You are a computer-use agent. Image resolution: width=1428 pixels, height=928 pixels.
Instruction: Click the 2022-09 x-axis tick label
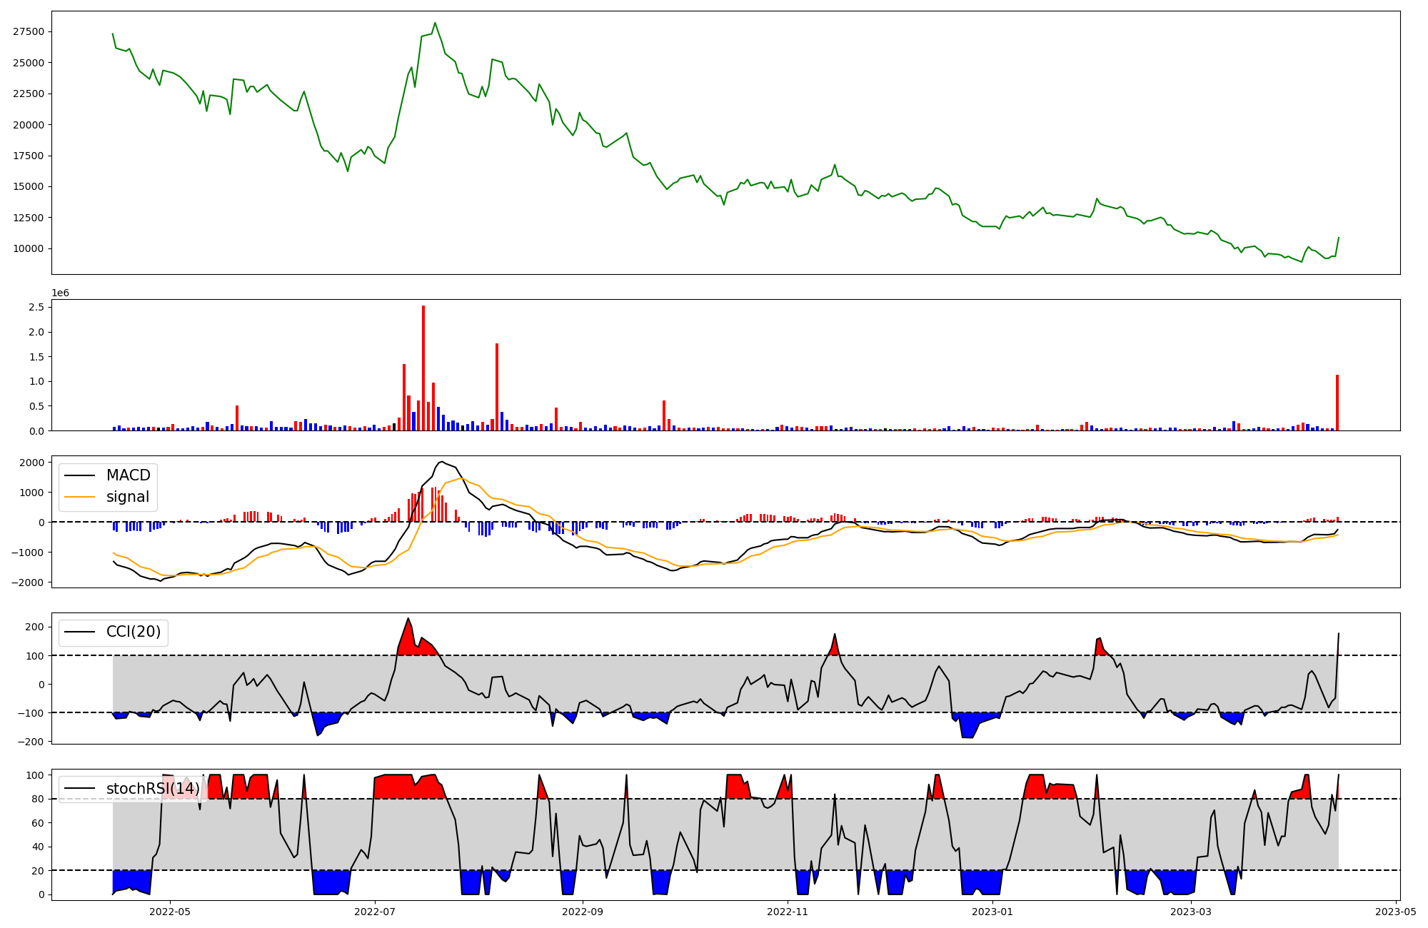[583, 912]
